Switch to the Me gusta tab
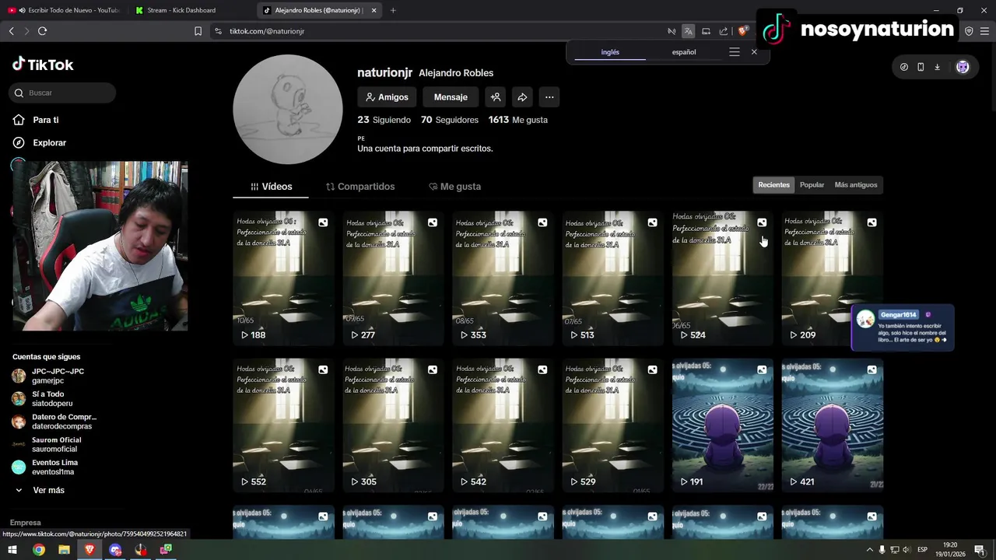The height and width of the screenshot is (560, 996). (455, 187)
